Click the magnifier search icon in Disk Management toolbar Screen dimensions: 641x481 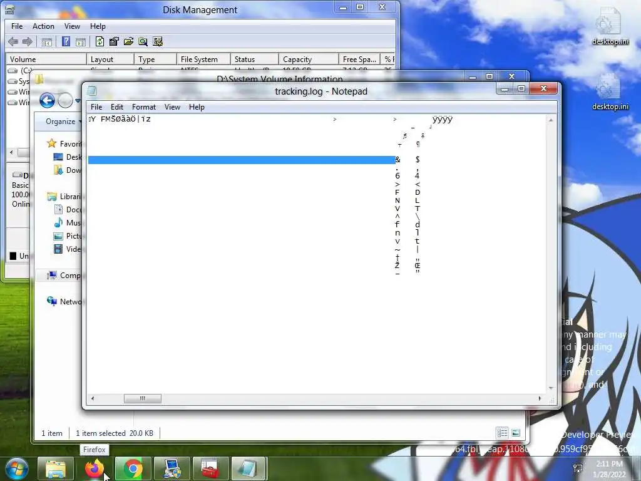pyautogui.click(x=143, y=42)
